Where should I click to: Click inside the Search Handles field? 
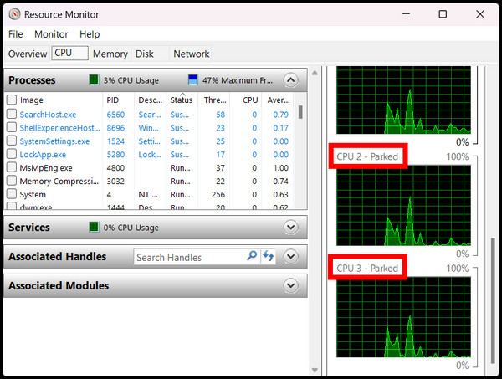190,258
